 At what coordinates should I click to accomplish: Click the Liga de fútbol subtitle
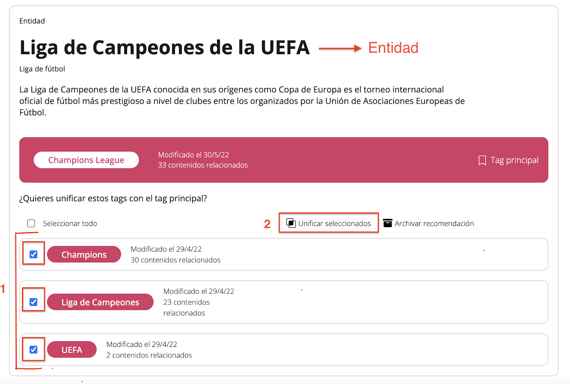coord(42,69)
